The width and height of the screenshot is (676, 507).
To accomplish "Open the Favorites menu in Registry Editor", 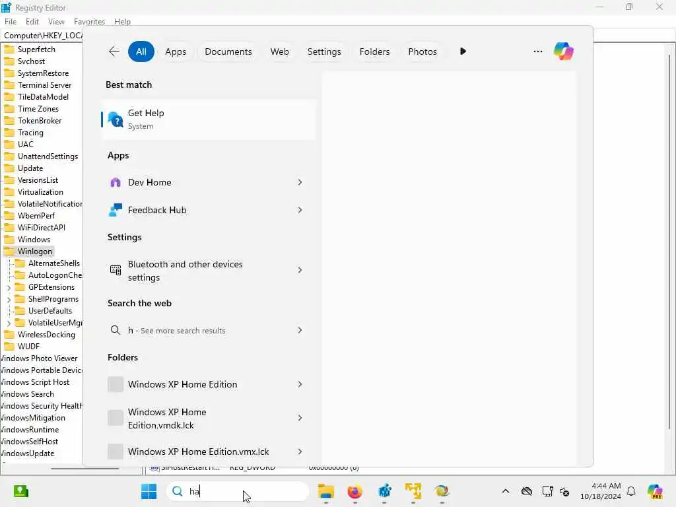I will [x=89, y=22].
